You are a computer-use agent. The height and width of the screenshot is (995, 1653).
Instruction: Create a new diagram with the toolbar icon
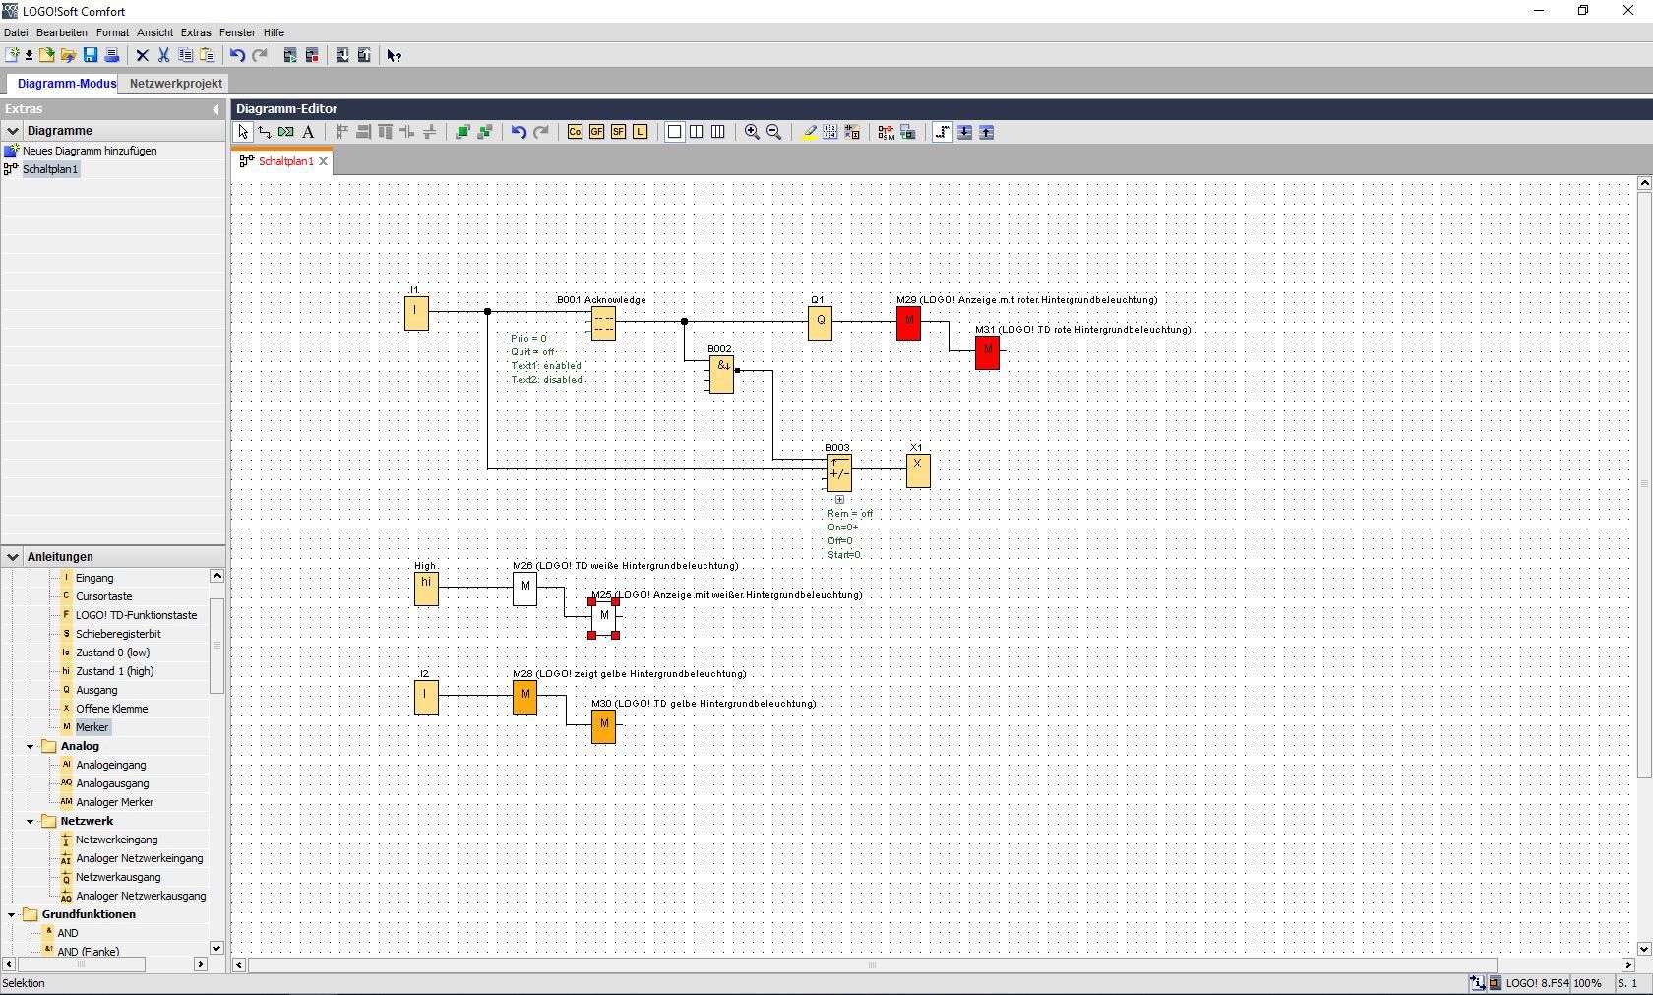[13, 55]
